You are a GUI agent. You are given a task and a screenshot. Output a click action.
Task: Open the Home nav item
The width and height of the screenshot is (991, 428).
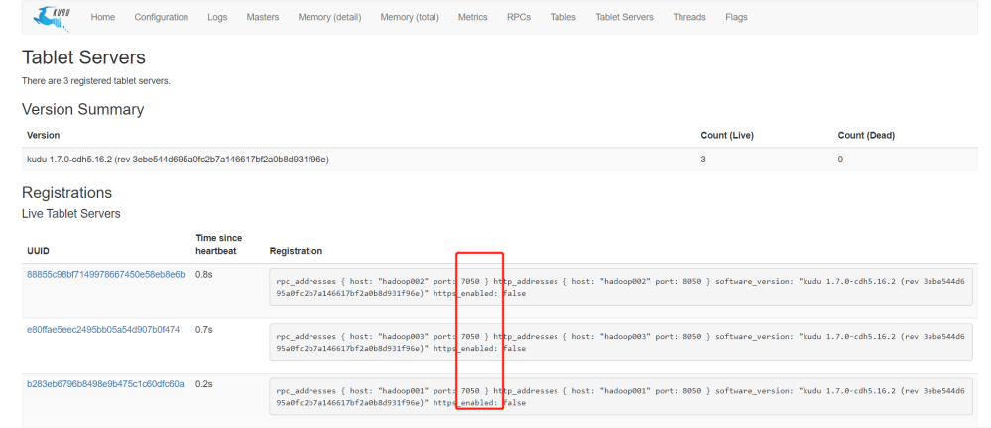[x=103, y=17]
